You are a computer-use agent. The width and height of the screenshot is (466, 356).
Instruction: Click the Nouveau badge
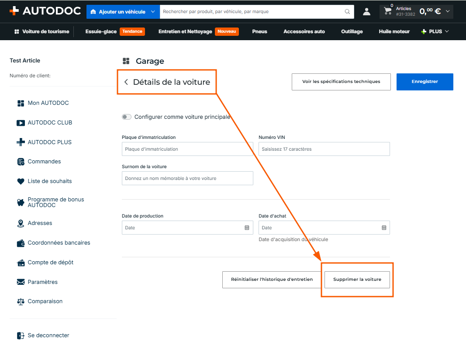click(227, 31)
